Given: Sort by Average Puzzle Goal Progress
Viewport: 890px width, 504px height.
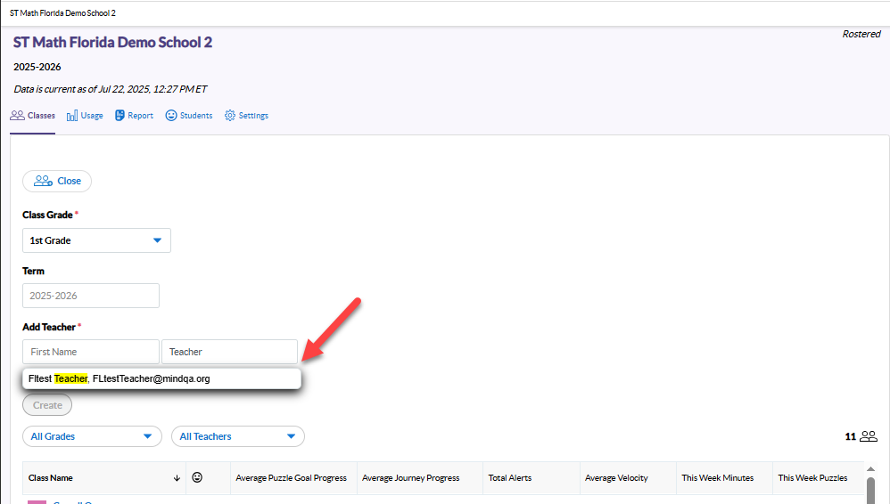Looking at the screenshot, I should pyautogui.click(x=292, y=478).
